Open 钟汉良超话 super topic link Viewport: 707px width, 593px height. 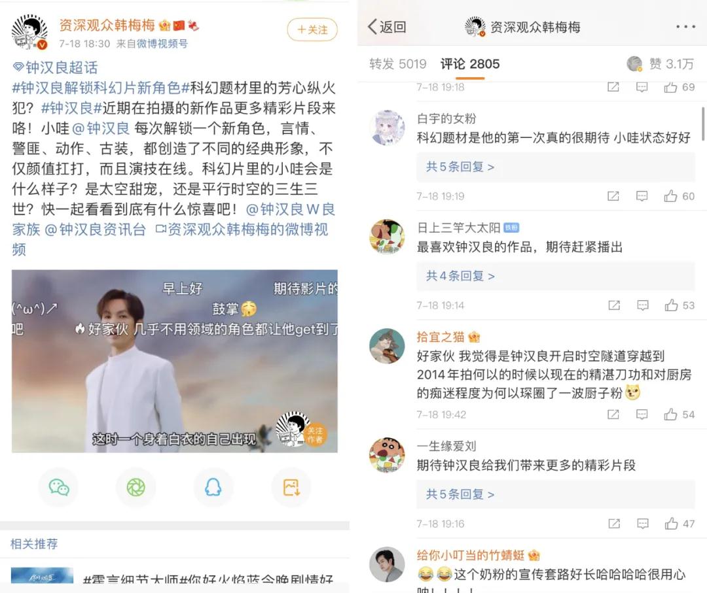(x=56, y=67)
